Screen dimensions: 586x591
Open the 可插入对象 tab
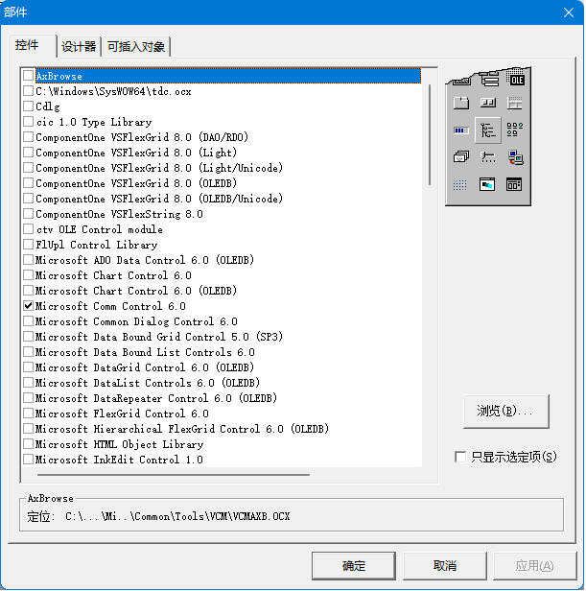click(136, 47)
